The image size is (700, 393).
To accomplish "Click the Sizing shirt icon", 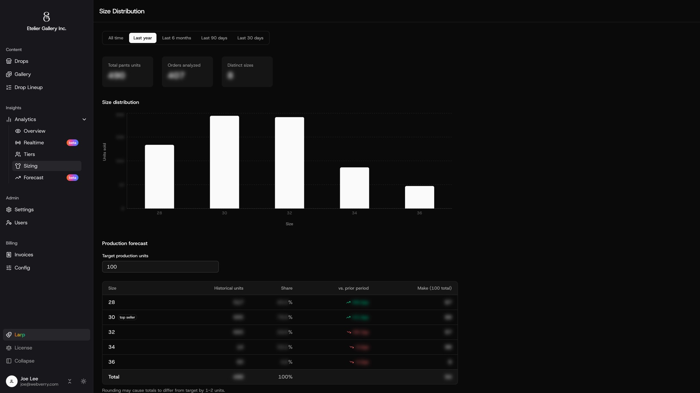I will coord(18,166).
